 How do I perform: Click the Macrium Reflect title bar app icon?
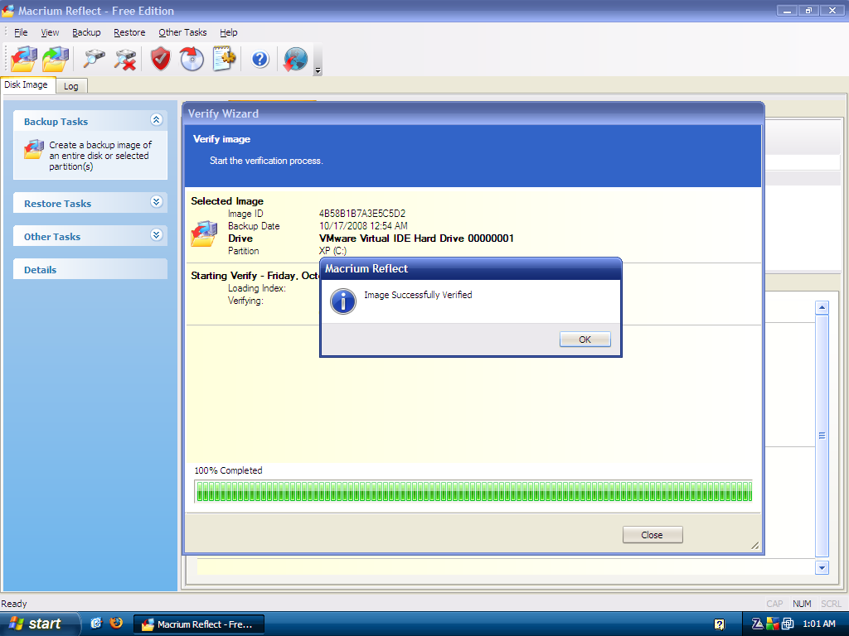coord(7,11)
